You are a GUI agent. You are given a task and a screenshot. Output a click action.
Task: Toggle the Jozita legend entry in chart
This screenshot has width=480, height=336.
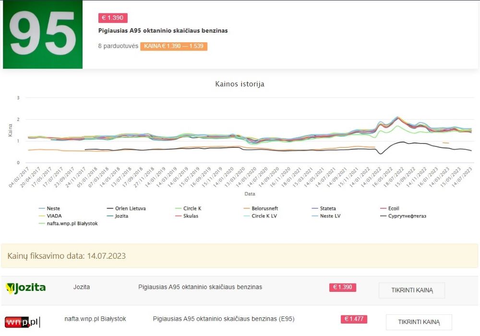pyautogui.click(x=117, y=216)
